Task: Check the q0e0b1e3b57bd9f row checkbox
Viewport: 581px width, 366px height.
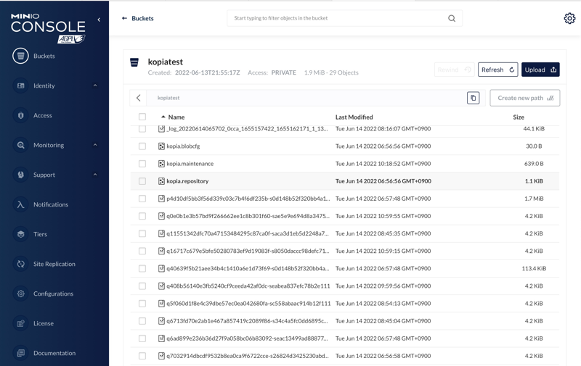Action: point(142,216)
